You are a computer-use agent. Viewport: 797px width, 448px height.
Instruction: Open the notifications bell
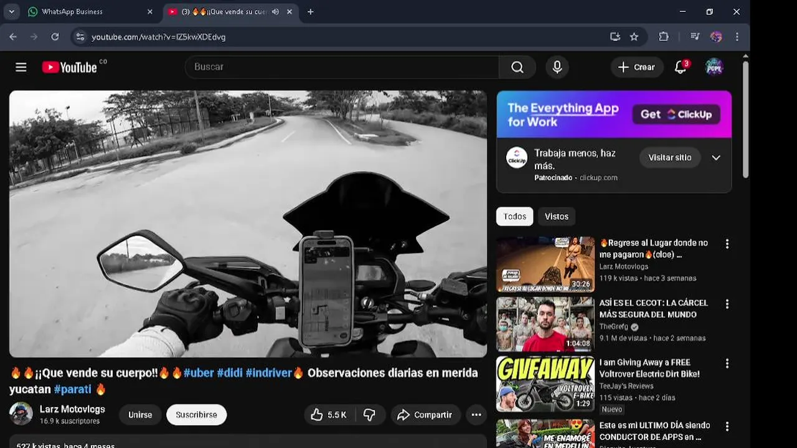[x=681, y=67]
